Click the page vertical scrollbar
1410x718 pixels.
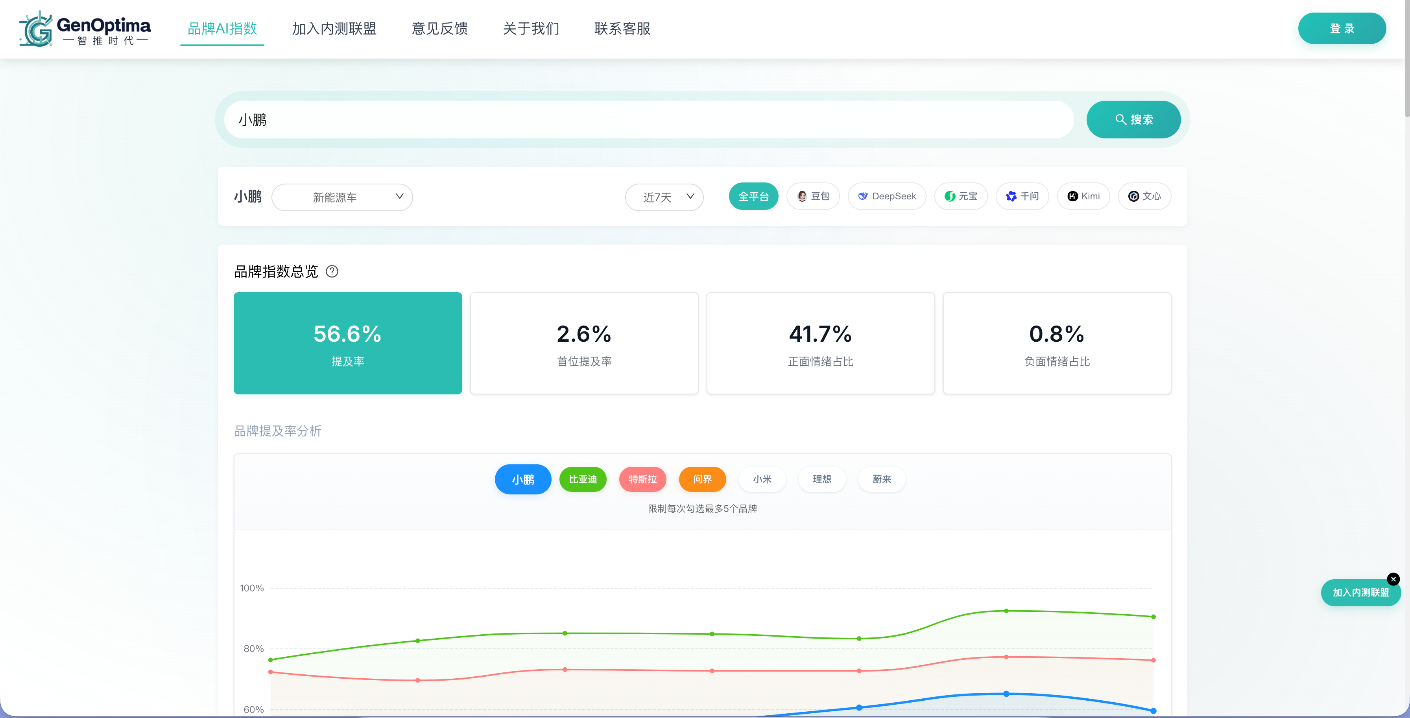(1407, 59)
